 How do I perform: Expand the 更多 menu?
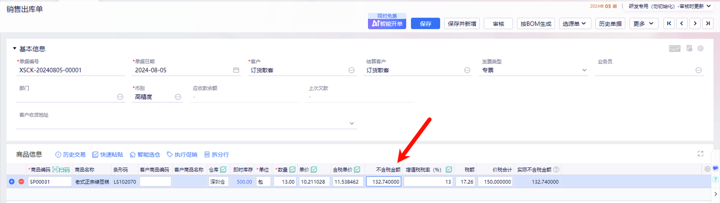tap(644, 24)
